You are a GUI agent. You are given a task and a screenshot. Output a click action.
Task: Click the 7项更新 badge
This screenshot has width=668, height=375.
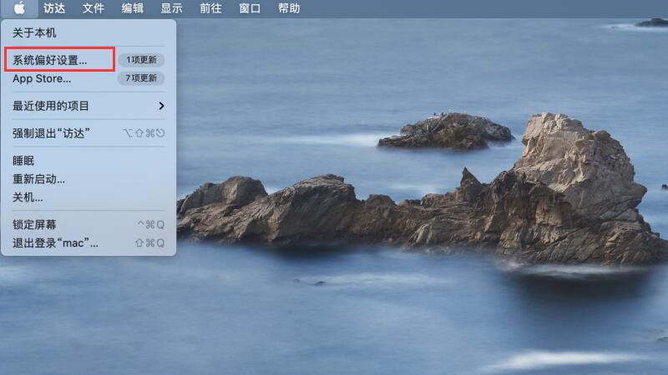click(x=141, y=78)
